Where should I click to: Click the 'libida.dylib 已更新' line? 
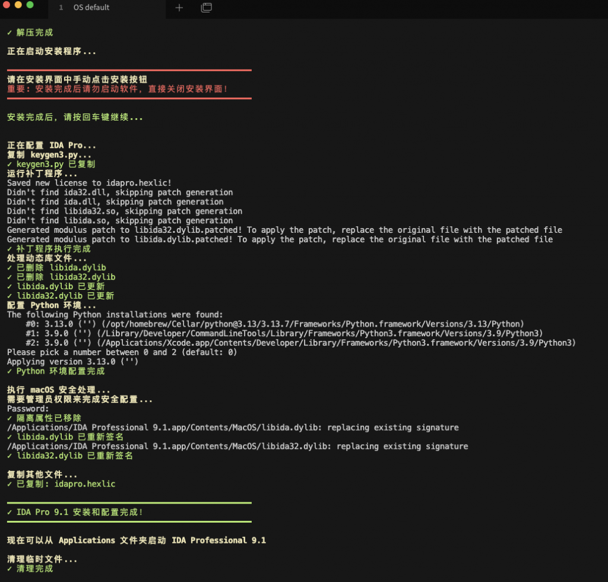pyautogui.click(x=56, y=286)
